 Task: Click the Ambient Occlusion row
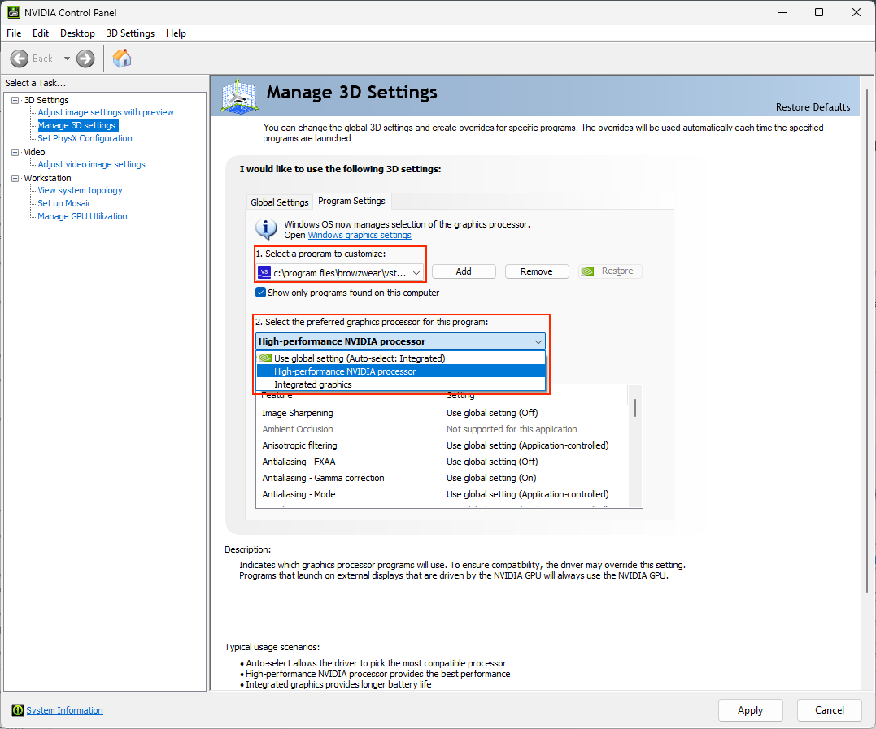[x=442, y=429]
